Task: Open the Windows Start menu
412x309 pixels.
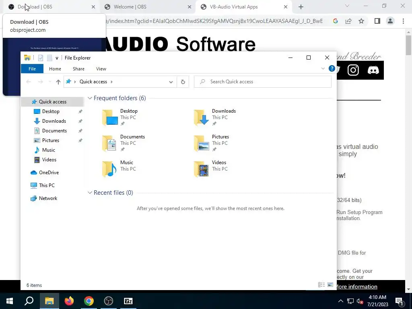Action: point(10,301)
